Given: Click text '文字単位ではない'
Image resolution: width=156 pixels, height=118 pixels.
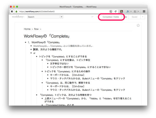Looking at the screenshot, I should 59,64.
